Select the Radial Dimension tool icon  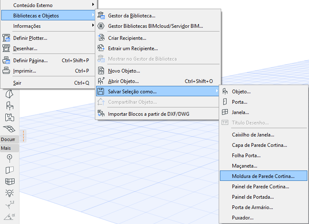coord(10,205)
